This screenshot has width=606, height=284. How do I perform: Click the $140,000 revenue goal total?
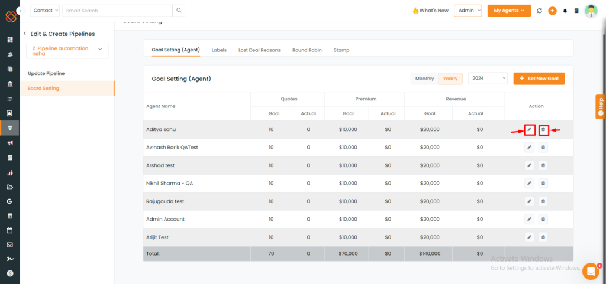tap(428, 253)
